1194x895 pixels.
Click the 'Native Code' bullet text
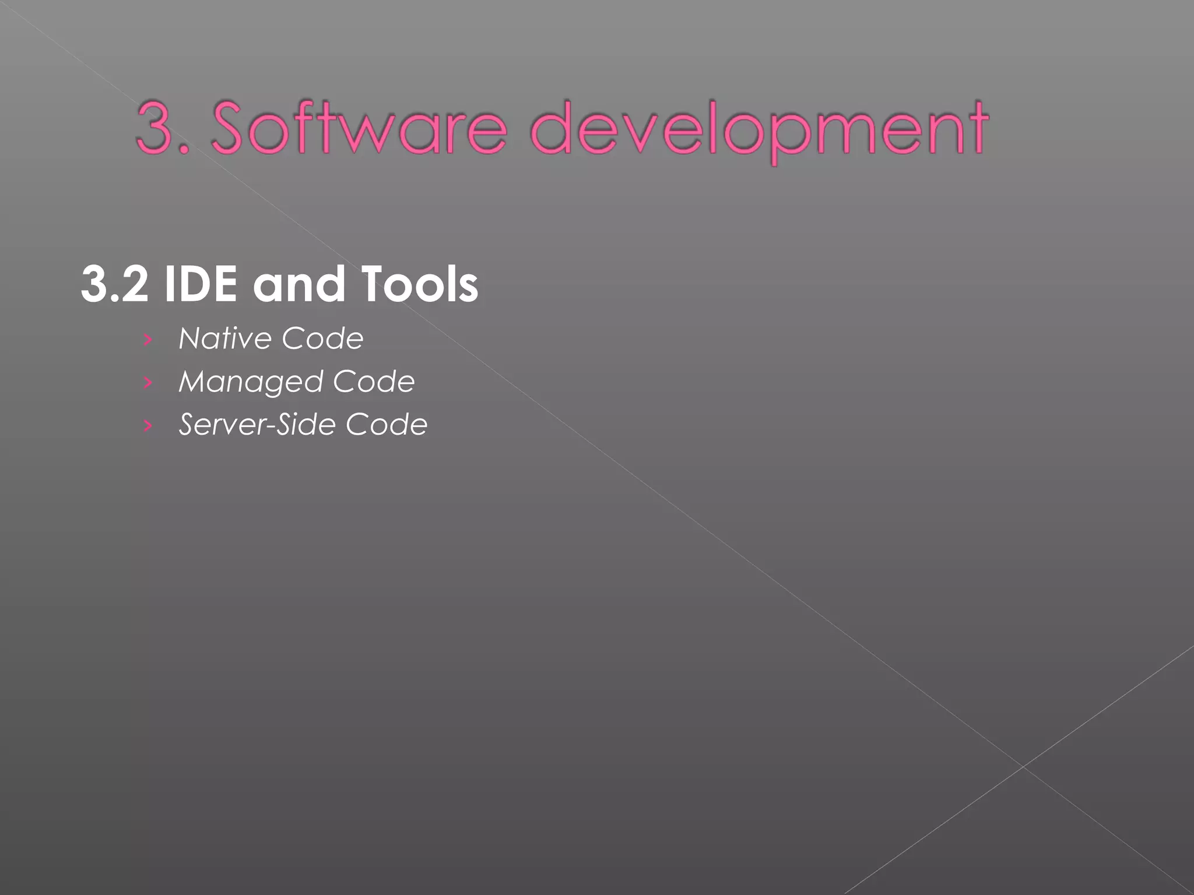coord(271,339)
